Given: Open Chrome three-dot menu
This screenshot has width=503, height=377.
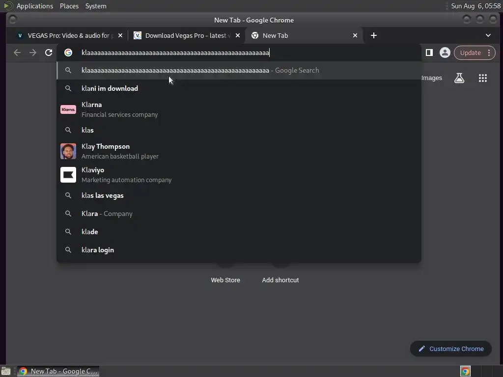Looking at the screenshot, I should (x=489, y=53).
